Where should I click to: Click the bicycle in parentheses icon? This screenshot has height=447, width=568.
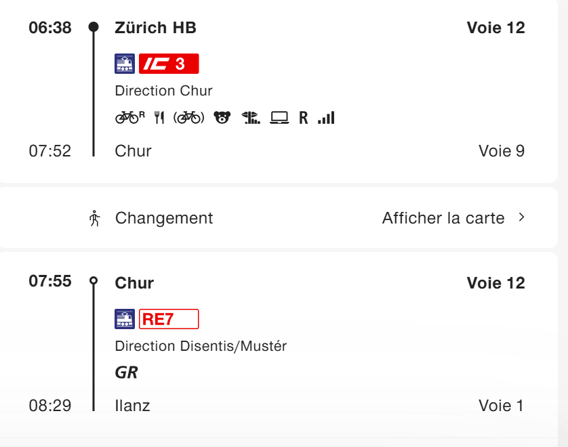pyautogui.click(x=189, y=118)
